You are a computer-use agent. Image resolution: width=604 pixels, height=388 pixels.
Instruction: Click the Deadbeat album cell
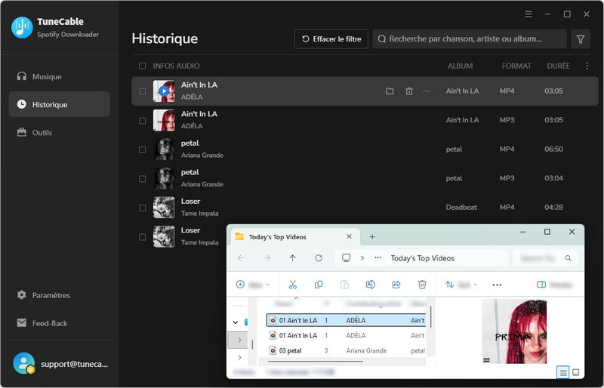[x=461, y=208]
